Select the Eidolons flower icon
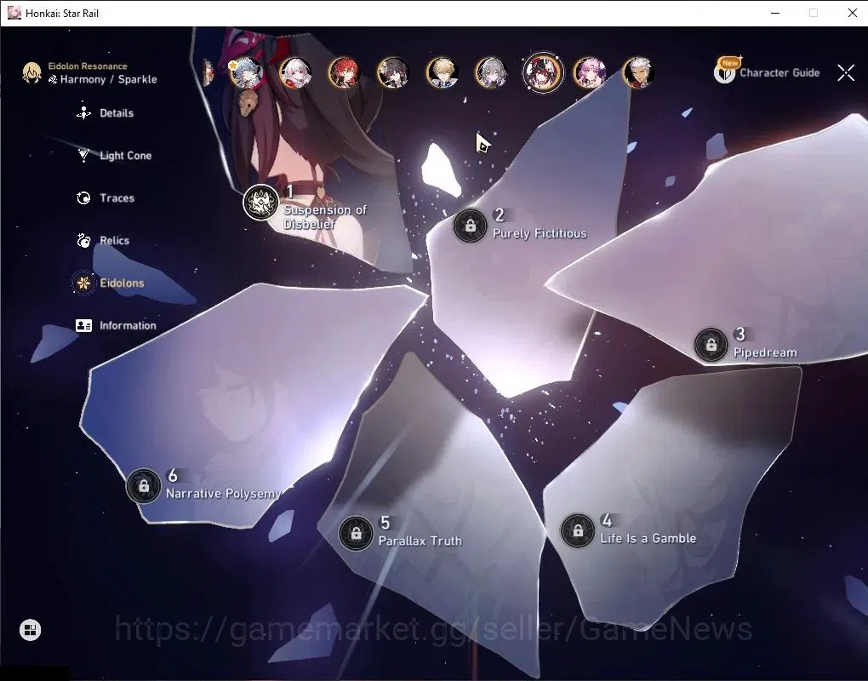The image size is (868, 681). point(83,283)
